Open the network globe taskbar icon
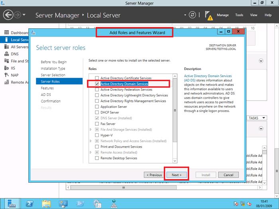Screen dimensions: 279x209 pos(114,204)
